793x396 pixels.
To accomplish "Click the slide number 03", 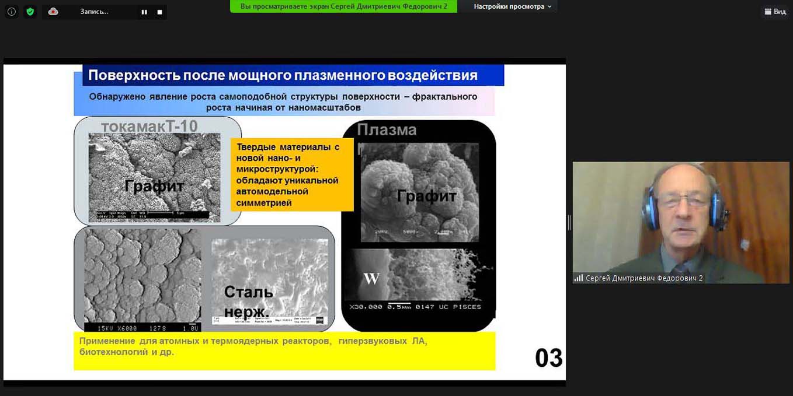I will [548, 358].
